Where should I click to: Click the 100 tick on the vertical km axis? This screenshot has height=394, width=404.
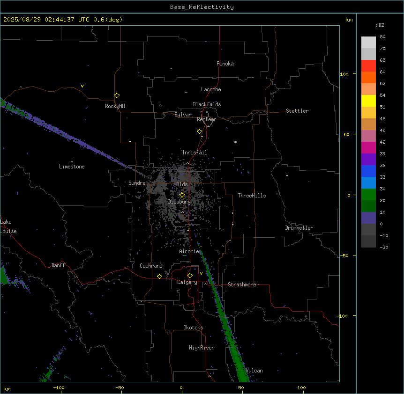pos(344,74)
